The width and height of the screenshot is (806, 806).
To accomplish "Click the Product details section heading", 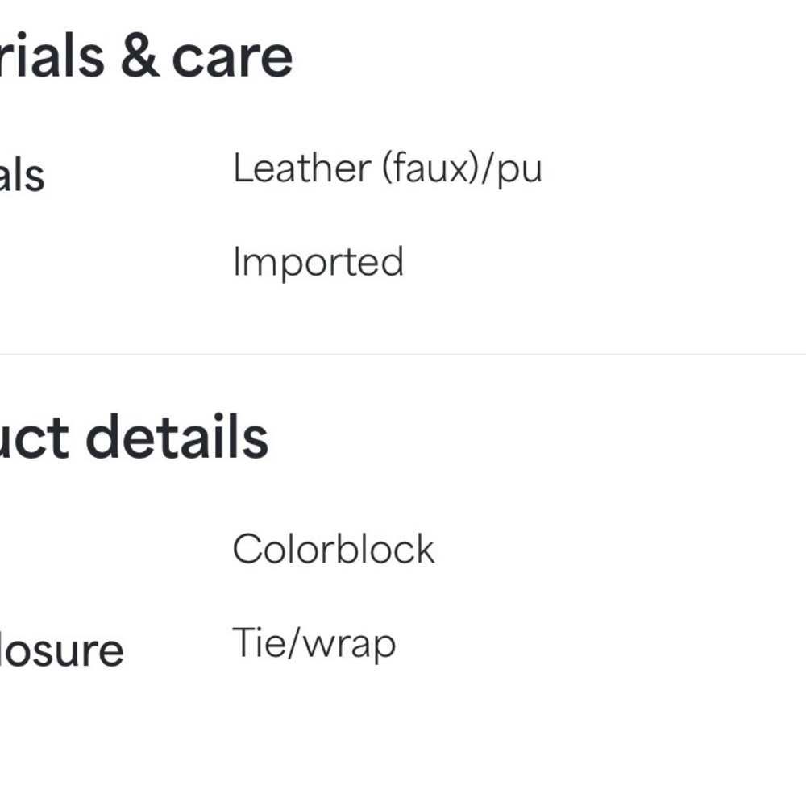I will coord(134,437).
